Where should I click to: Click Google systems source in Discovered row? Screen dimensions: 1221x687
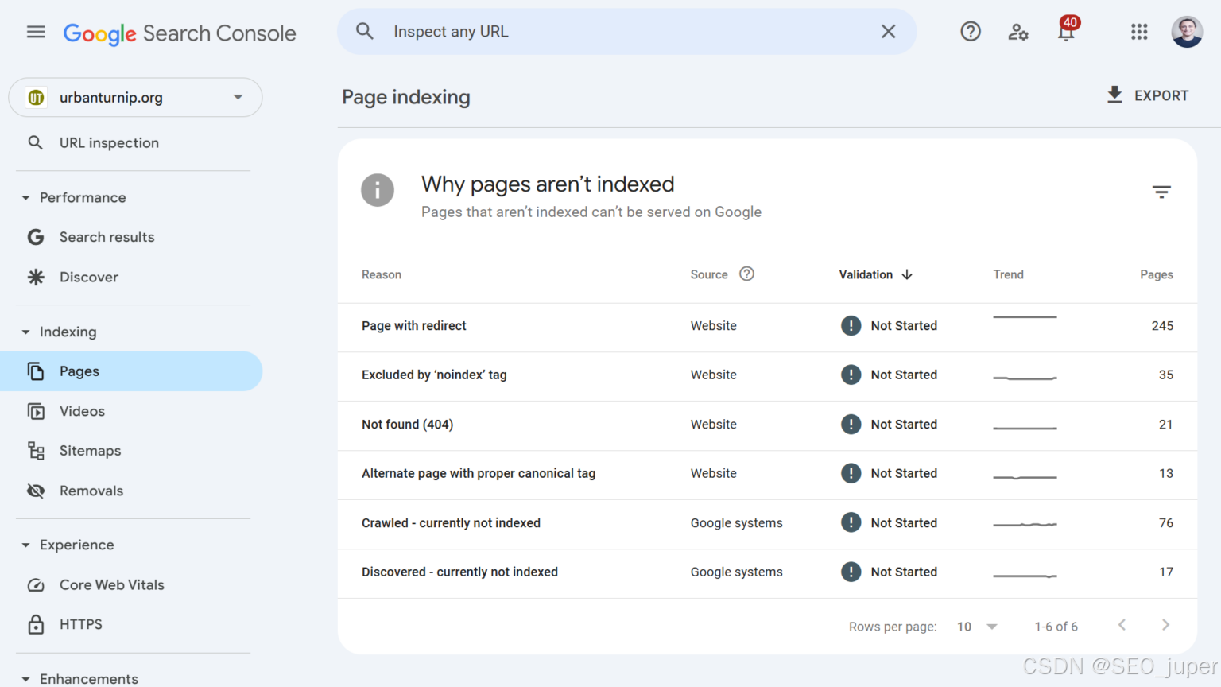click(736, 572)
